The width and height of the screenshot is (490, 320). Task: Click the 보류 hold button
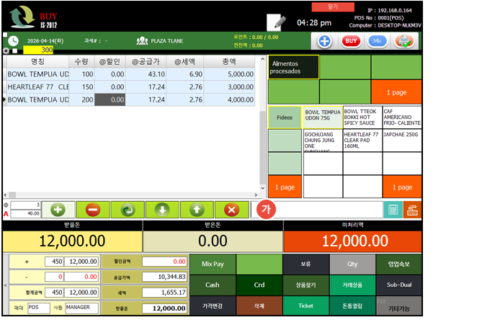pyautogui.click(x=306, y=264)
